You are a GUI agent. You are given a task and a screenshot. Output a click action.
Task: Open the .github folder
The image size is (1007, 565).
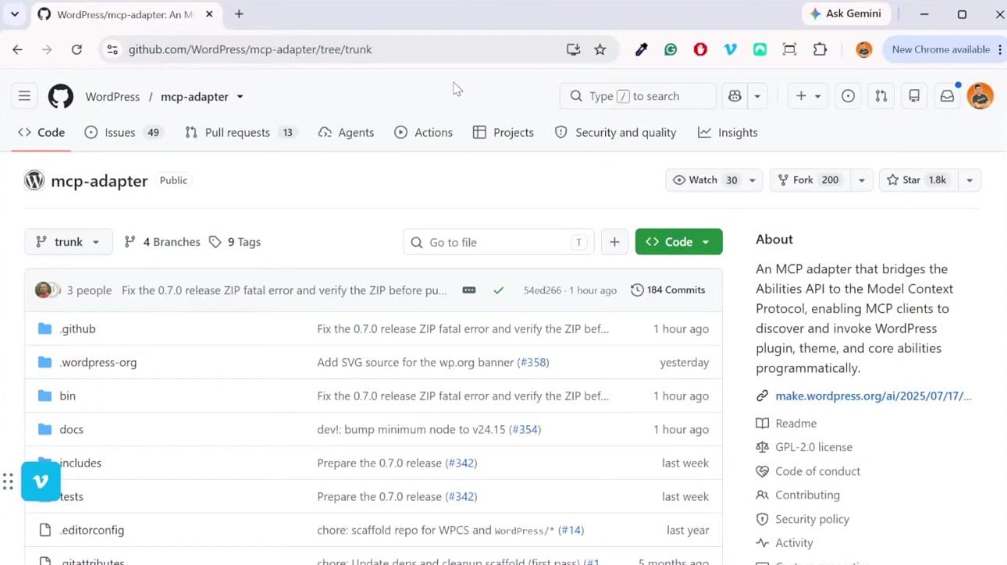tap(77, 329)
